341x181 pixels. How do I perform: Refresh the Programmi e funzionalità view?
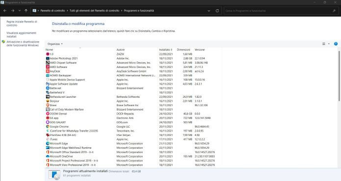click(x=217, y=11)
